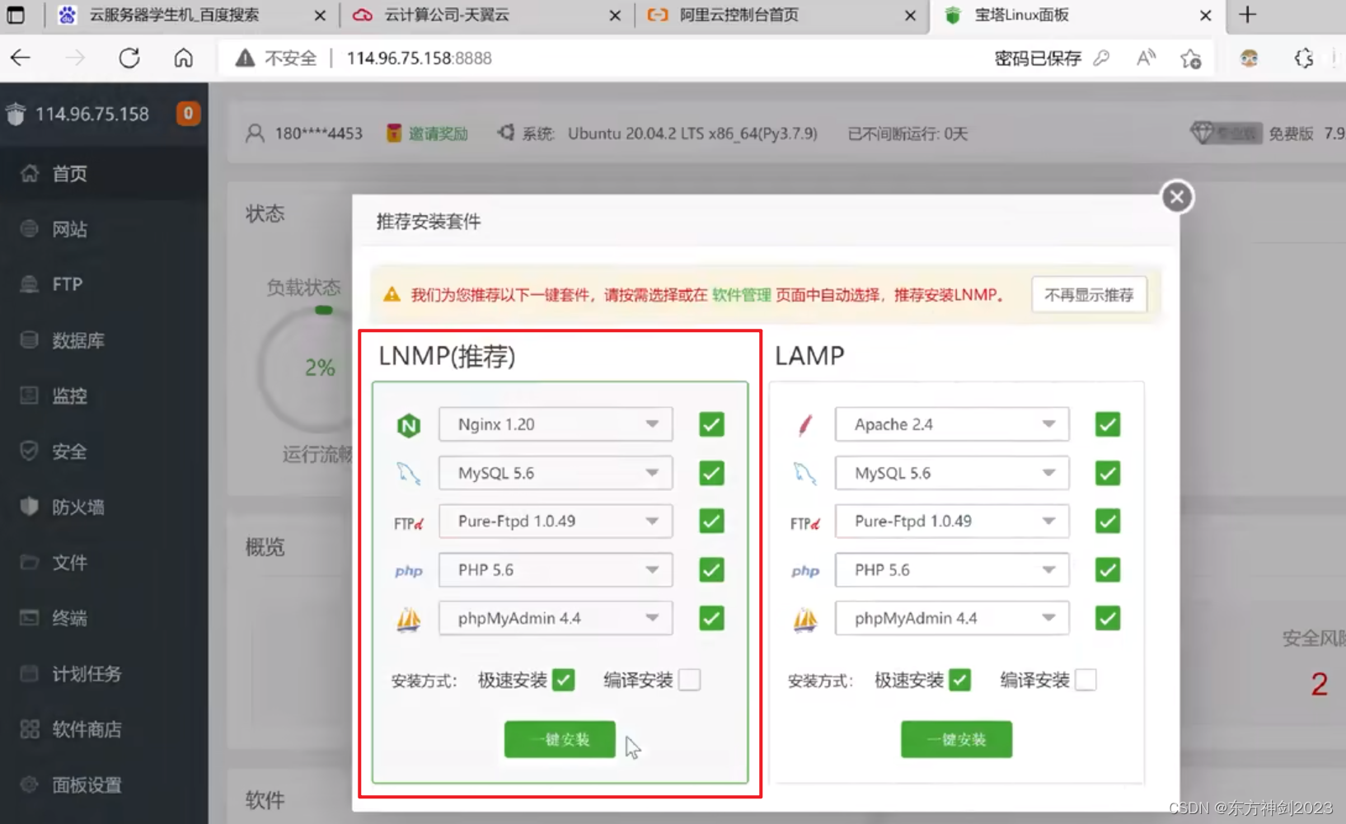Click the 终端 terminal icon in sidebar
The width and height of the screenshot is (1346, 824).
(30, 617)
